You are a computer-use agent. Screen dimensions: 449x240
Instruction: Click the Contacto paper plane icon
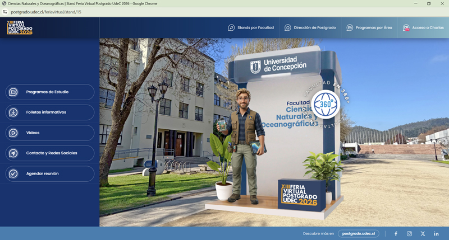(13, 153)
